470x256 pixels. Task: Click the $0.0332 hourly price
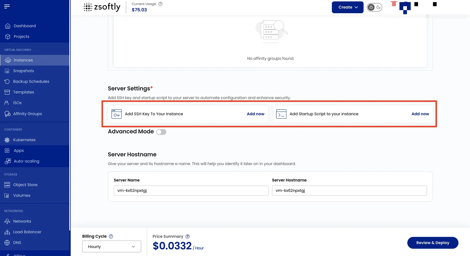point(172,246)
